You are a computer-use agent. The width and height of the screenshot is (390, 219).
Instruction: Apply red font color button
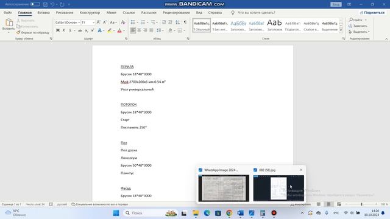(119, 30)
